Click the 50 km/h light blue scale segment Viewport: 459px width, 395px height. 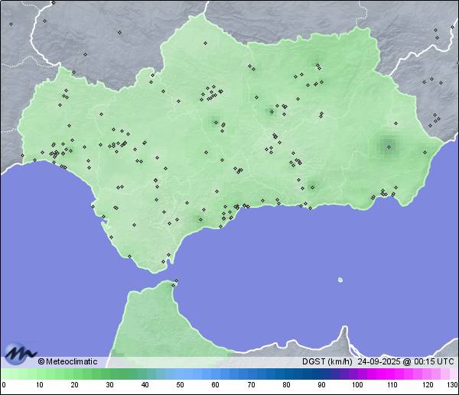coord(180,374)
